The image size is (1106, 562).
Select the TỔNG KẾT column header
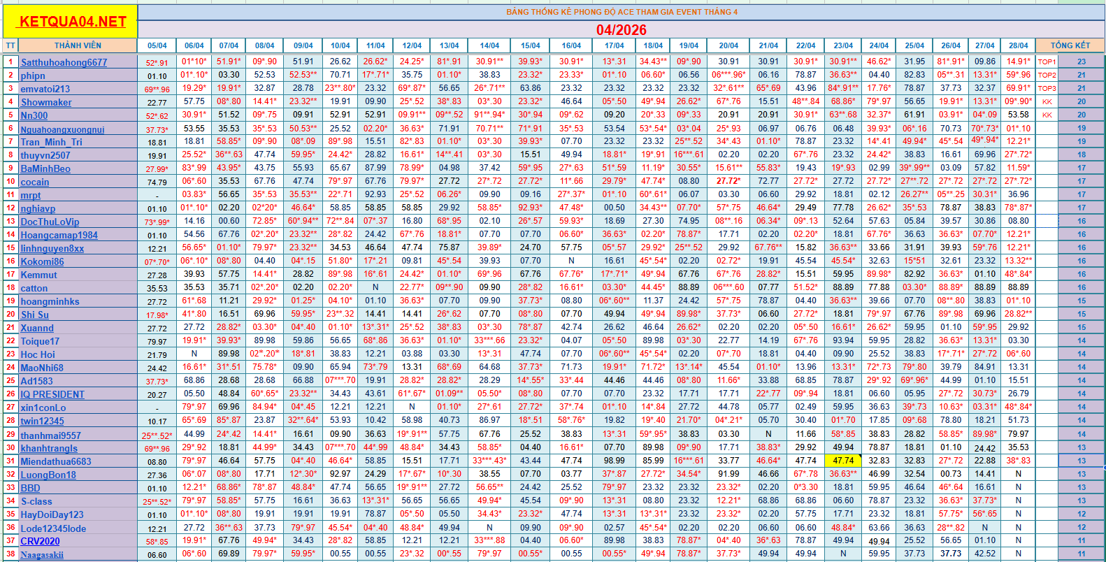pyautogui.click(x=1070, y=45)
